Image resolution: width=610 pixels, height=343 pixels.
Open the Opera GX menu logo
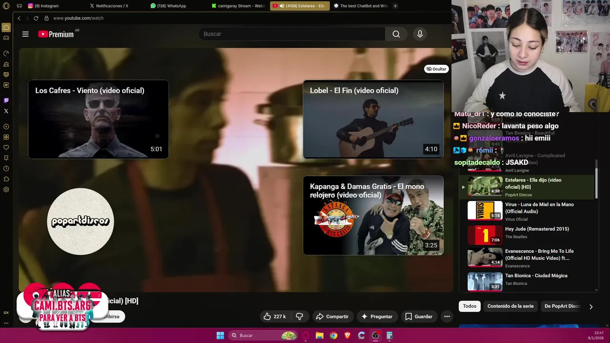pyautogui.click(x=6, y=6)
